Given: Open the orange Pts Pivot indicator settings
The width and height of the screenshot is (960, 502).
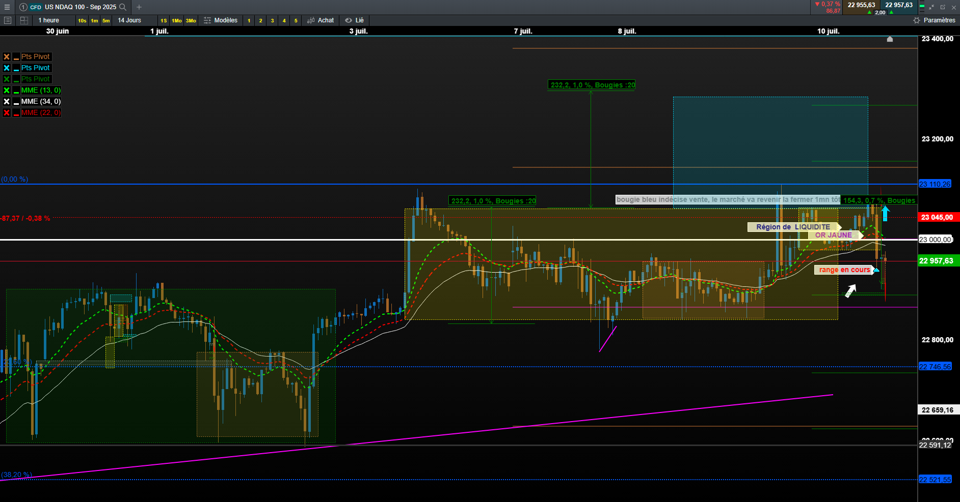Looking at the screenshot, I should (x=36, y=57).
